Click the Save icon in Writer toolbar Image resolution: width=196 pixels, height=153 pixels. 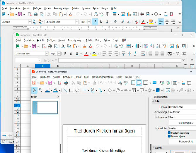tap(20, 14)
